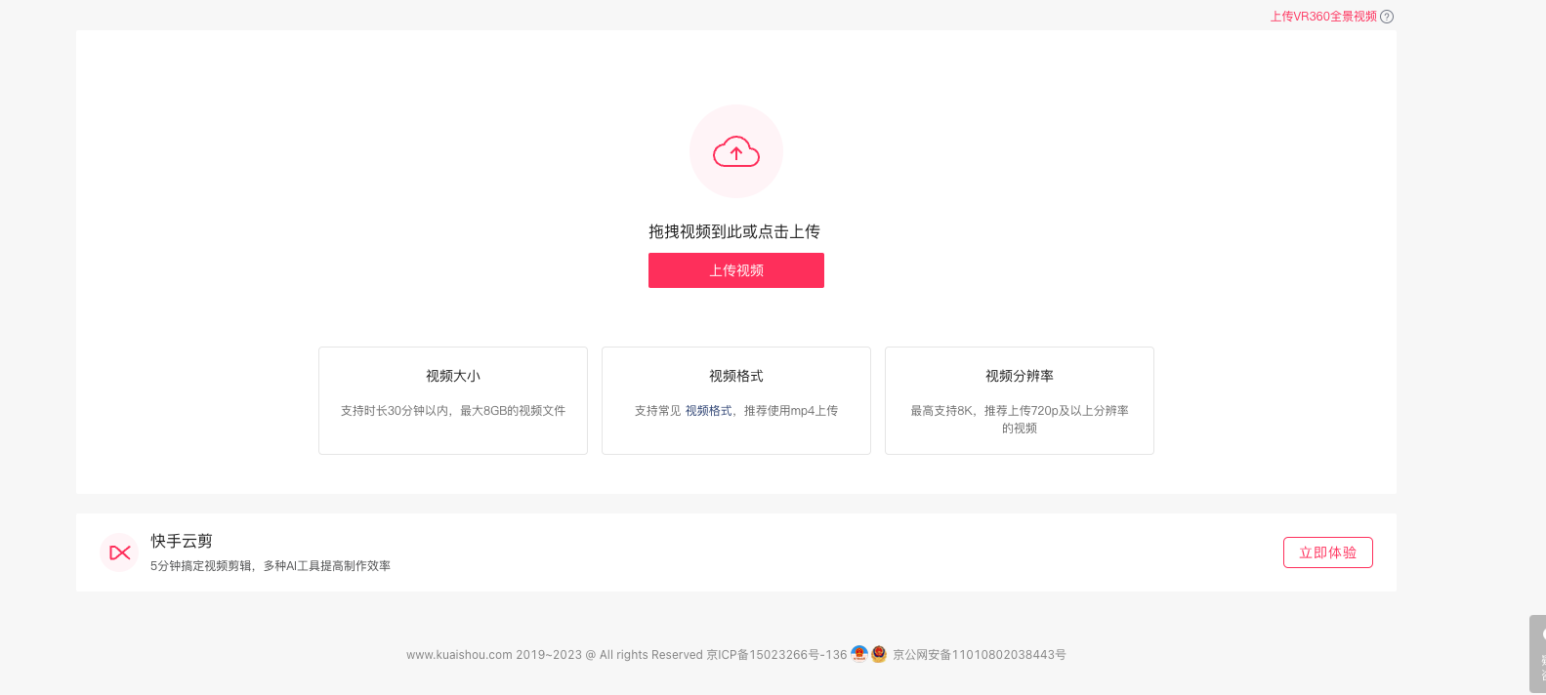Click the blue-red emblem icon in footer
Screen dimensions: 1546x695
point(859,654)
